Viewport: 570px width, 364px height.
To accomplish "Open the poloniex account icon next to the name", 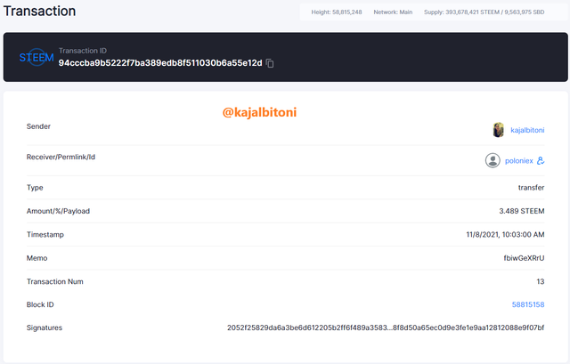I will 541,160.
